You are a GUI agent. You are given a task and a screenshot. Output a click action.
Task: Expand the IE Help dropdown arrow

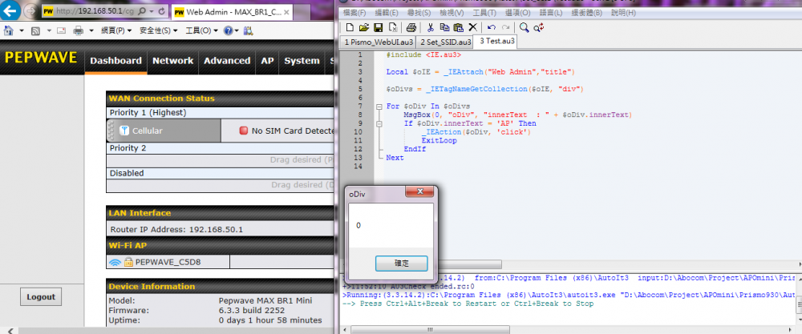pyautogui.click(x=237, y=30)
